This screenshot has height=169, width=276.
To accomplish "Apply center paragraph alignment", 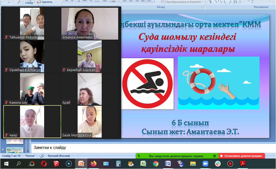I will [131, 1].
